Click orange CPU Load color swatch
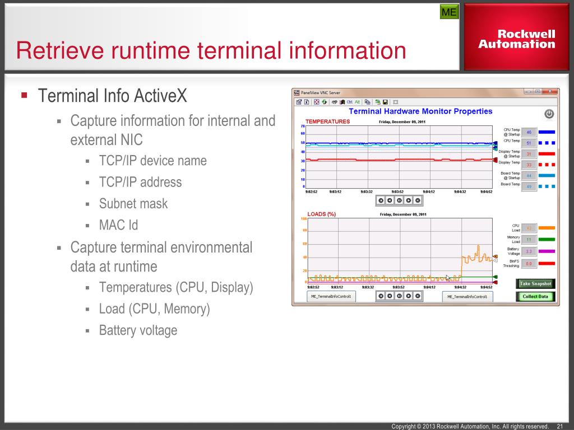574x430 pixels. [547, 228]
